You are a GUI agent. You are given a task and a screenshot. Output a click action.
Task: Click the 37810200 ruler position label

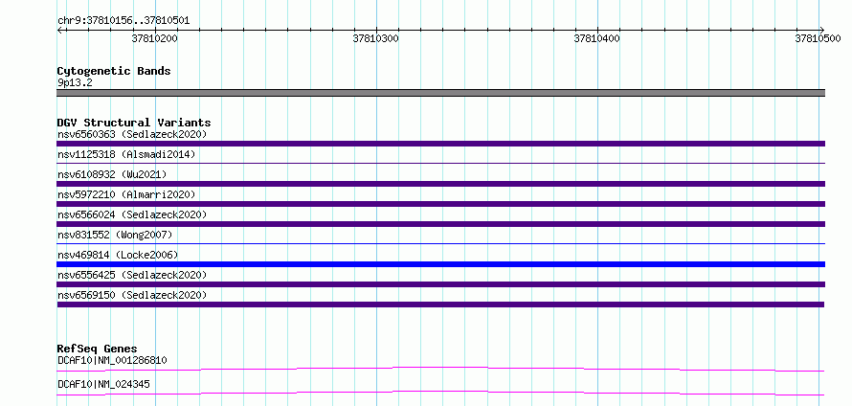pos(154,38)
